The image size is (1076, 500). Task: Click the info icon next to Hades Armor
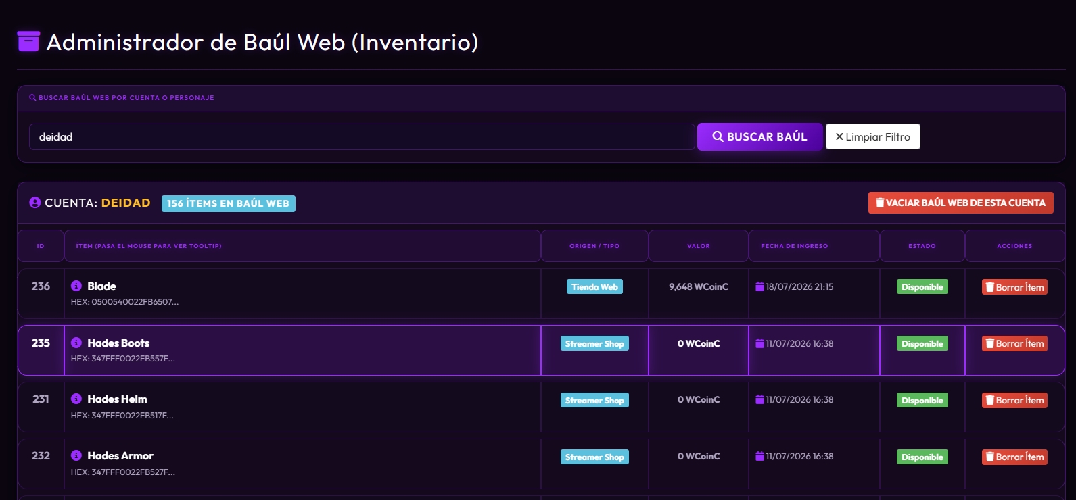(76, 455)
